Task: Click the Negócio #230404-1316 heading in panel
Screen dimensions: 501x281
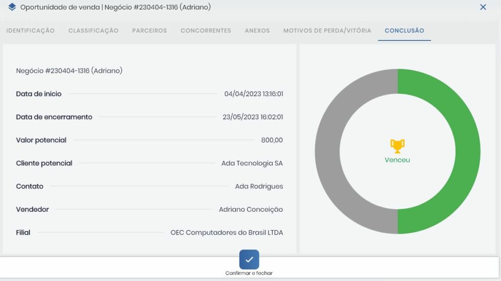Action: point(69,71)
